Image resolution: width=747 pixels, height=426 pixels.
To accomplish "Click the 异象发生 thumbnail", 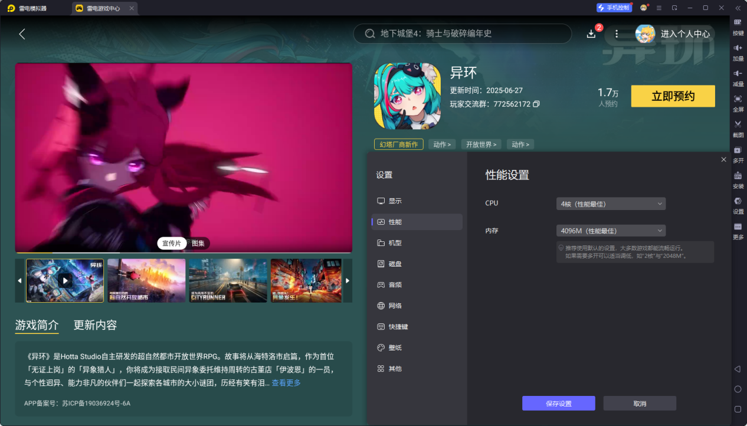I will (306, 281).
